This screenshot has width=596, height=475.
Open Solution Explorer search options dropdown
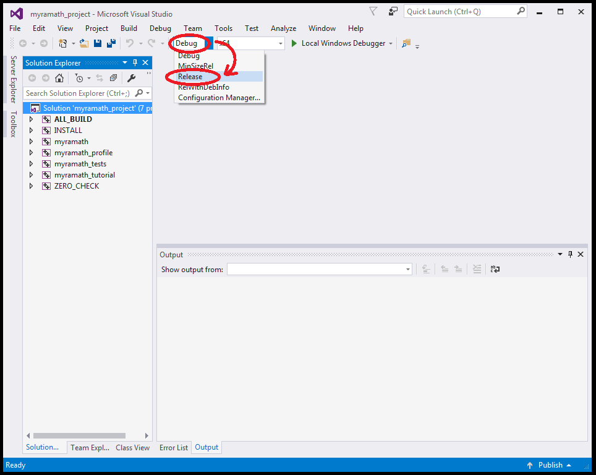point(148,93)
